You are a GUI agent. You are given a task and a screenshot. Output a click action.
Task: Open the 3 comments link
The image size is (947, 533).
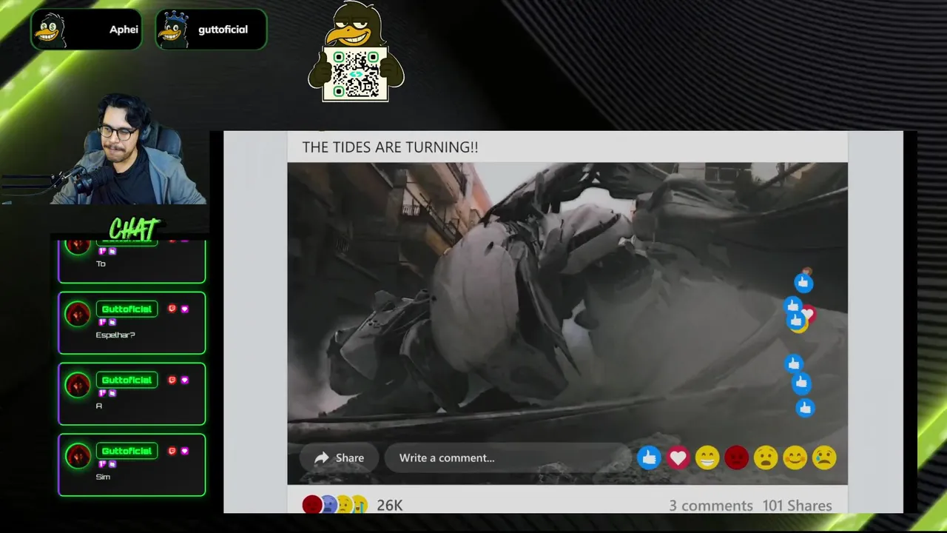(711, 506)
